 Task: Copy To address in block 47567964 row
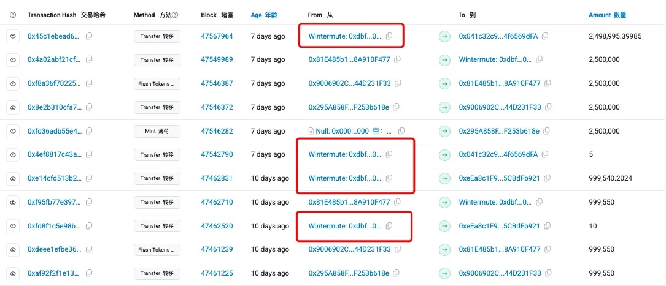pos(545,36)
